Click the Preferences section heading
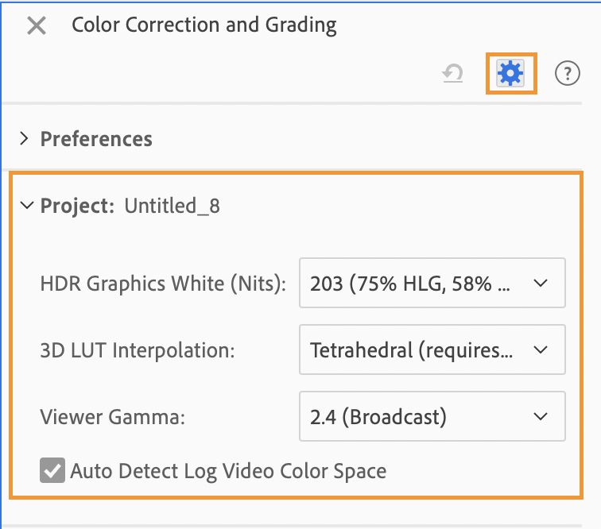 coord(96,139)
